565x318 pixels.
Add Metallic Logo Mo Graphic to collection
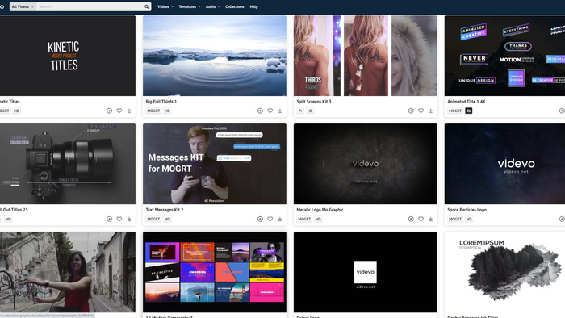411,219
